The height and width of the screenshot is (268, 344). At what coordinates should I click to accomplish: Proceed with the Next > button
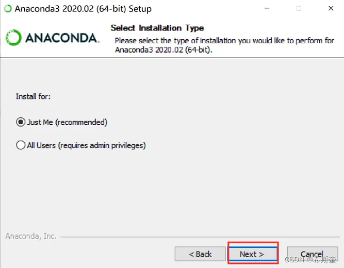coord(253,254)
